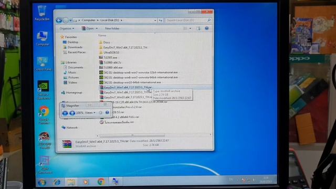336x189 pixels.
Task: Expand the view options dropdown arrow
Action: coord(190,28)
